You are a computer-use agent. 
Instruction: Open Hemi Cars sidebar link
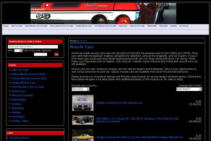tap(18, 91)
